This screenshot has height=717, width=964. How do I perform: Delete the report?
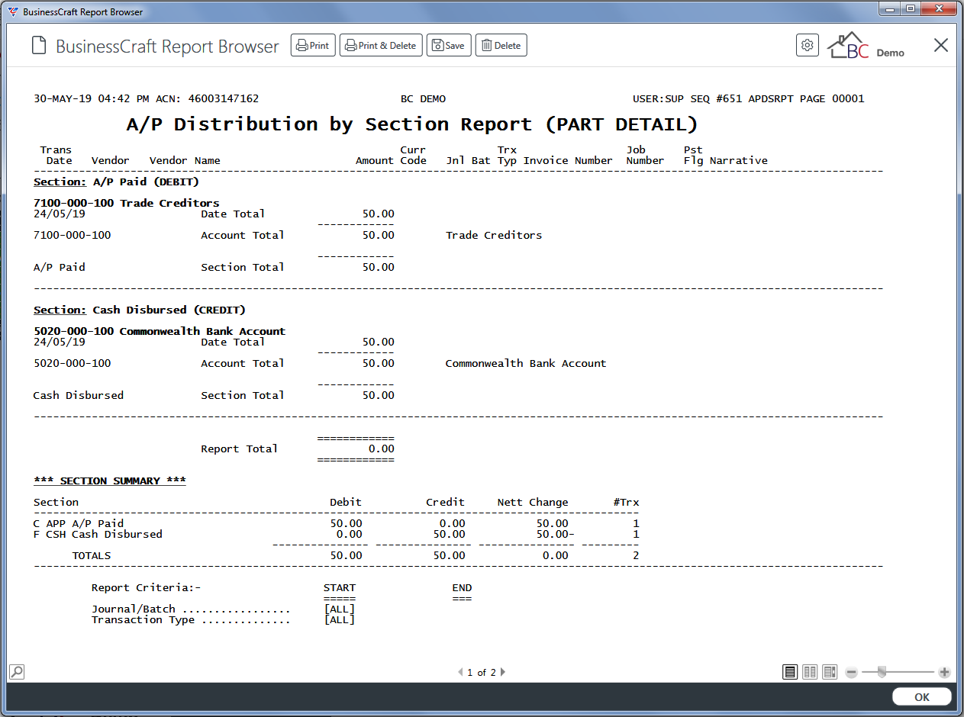tap(501, 46)
